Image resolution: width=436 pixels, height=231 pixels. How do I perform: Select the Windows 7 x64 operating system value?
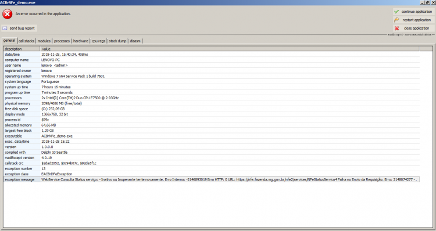tap(73, 77)
